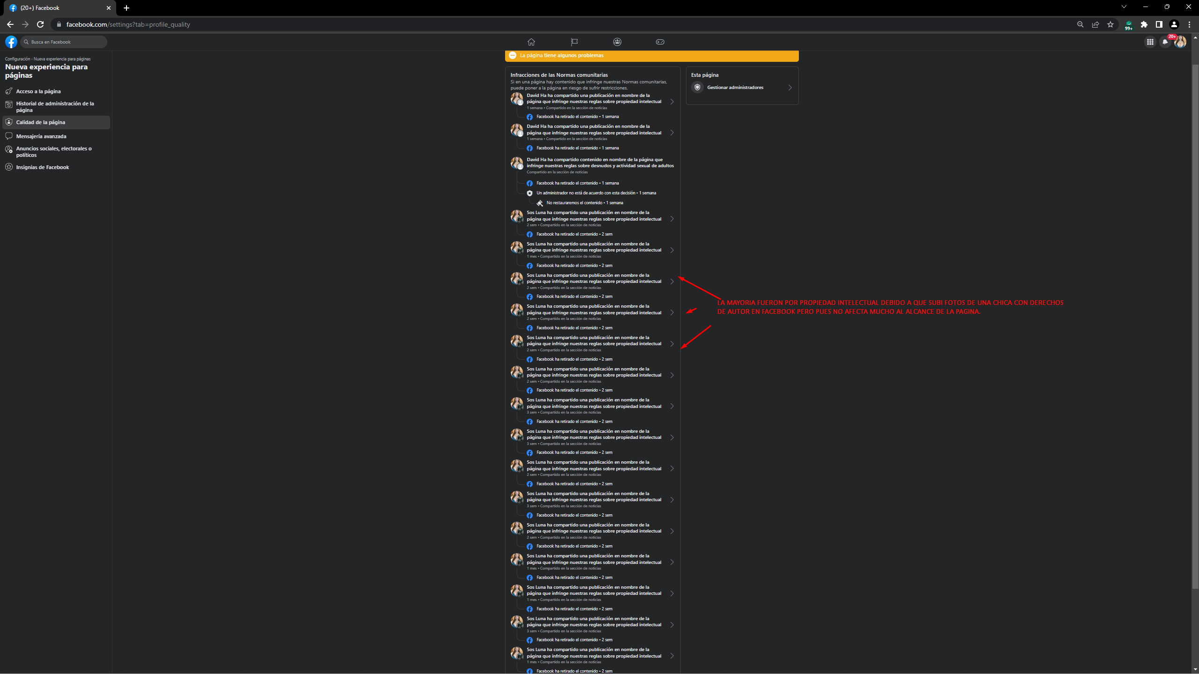
Task: Click David Ha avatar on desnudos violation
Action: click(517, 163)
